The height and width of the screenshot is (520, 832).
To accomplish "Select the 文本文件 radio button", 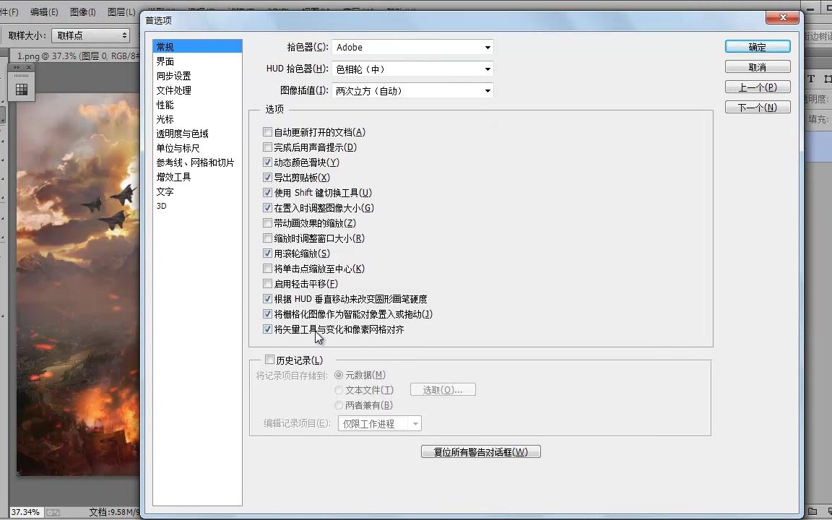I will 339,389.
